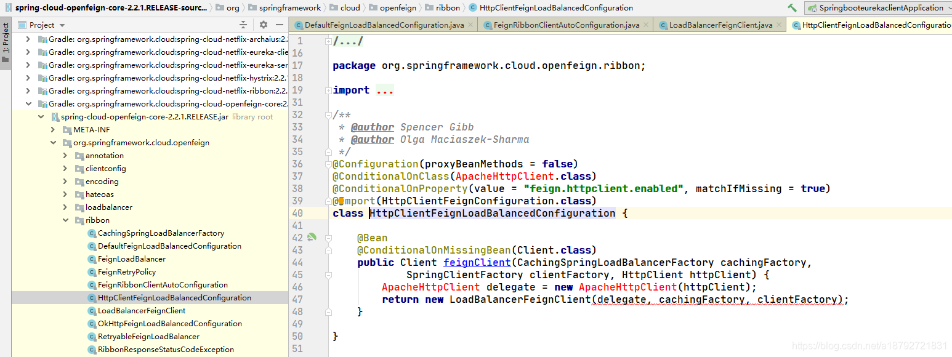
Task: Click the intention light bulb on line 39
Action: 341,201
